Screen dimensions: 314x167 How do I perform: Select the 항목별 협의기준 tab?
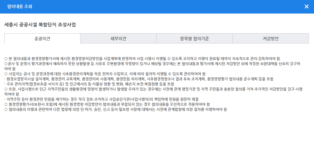point(194,39)
